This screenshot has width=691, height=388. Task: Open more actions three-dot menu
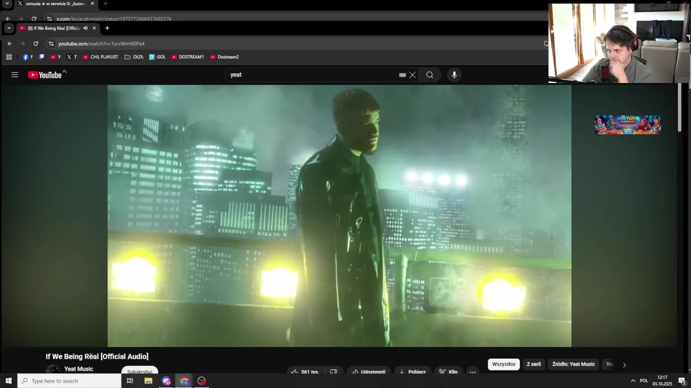[x=473, y=372]
